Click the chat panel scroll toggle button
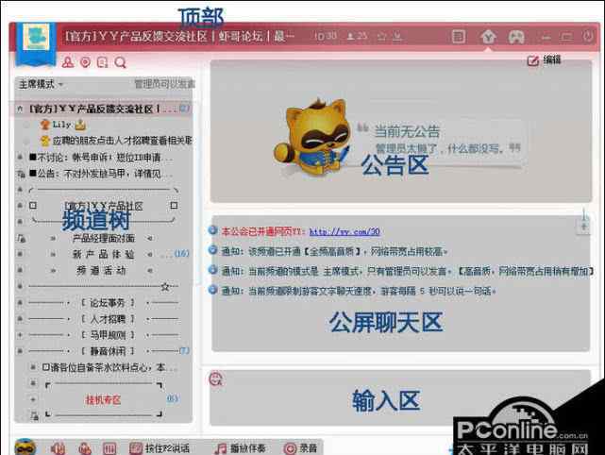Screen dimensions: 605x455 click(x=583, y=226)
